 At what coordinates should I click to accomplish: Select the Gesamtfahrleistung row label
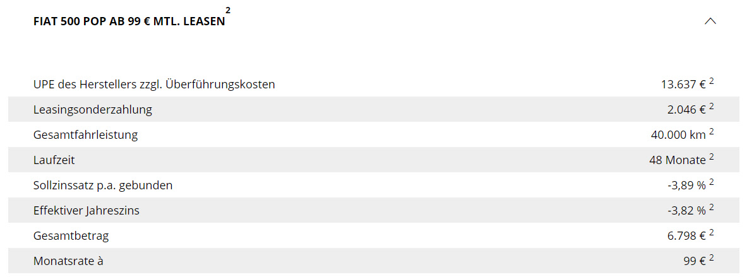[85, 135]
